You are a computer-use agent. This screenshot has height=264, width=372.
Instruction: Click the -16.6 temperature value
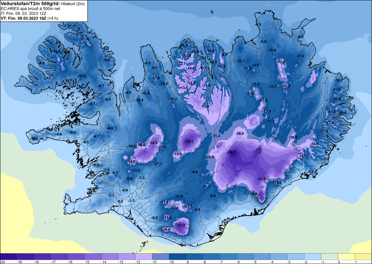pos(141,144)
